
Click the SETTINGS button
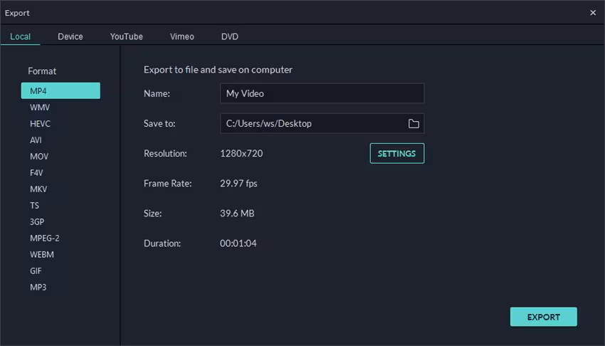point(396,154)
